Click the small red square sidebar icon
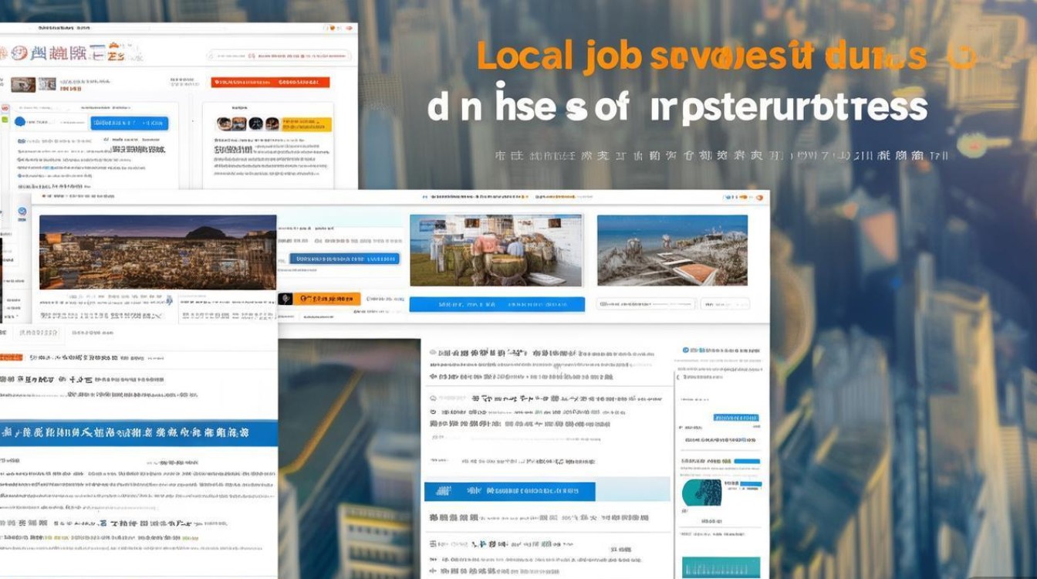Screen dimensions: 1037x579 (4, 109)
